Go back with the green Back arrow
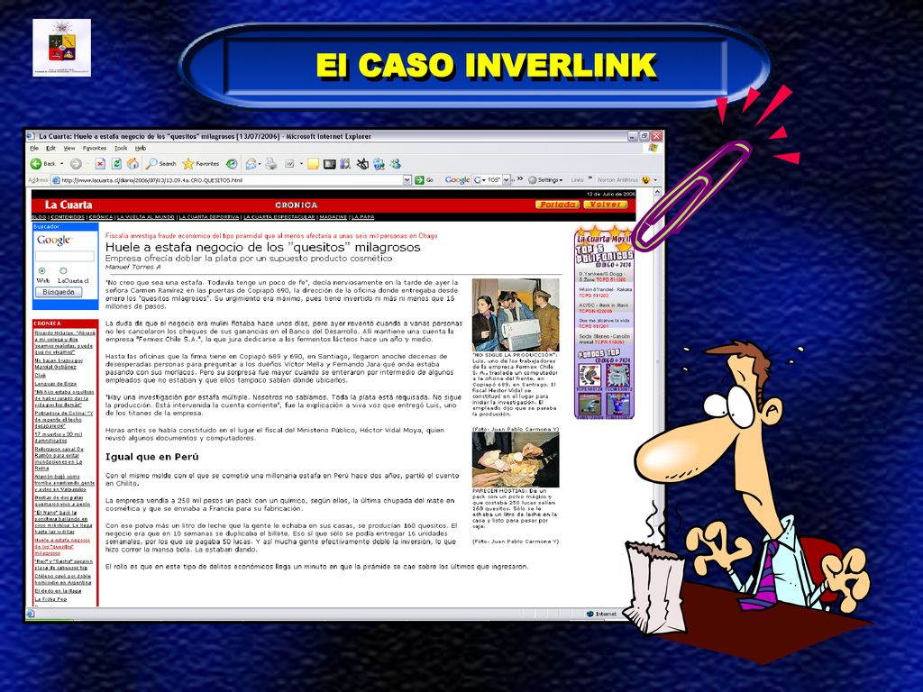 coord(36,164)
